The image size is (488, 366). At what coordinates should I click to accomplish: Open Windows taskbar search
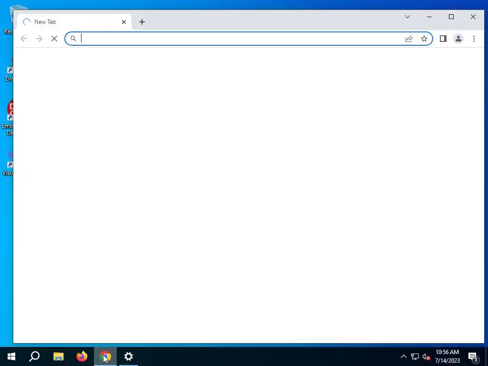click(34, 356)
